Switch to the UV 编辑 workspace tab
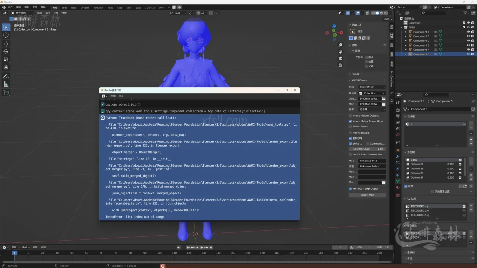Viewport: 477px width, 268px height. click(x=85, y=7)
